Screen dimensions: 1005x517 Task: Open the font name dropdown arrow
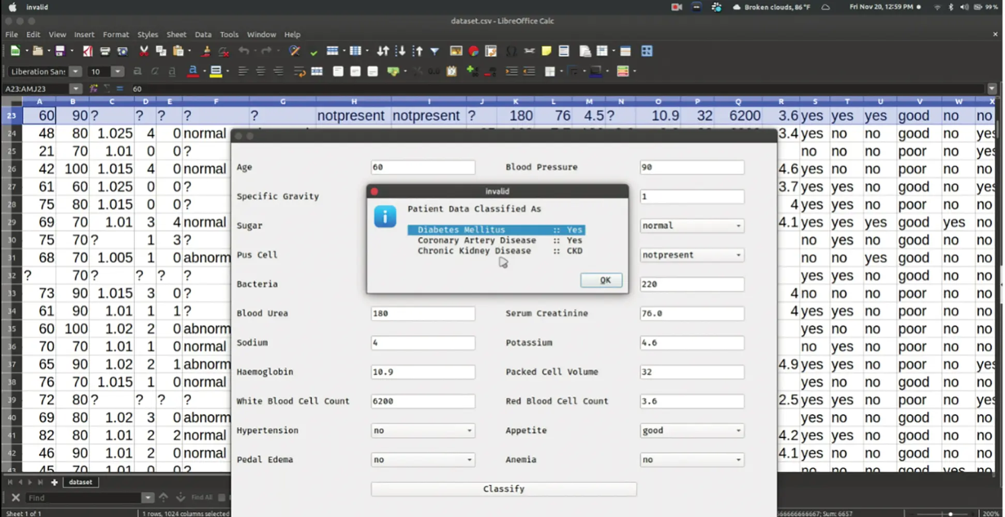[76, 71]
